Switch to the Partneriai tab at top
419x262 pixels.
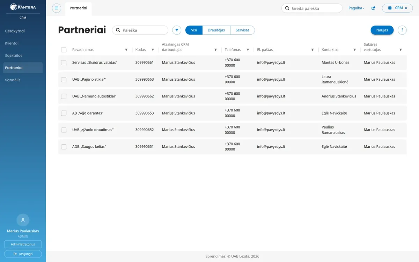78,8
